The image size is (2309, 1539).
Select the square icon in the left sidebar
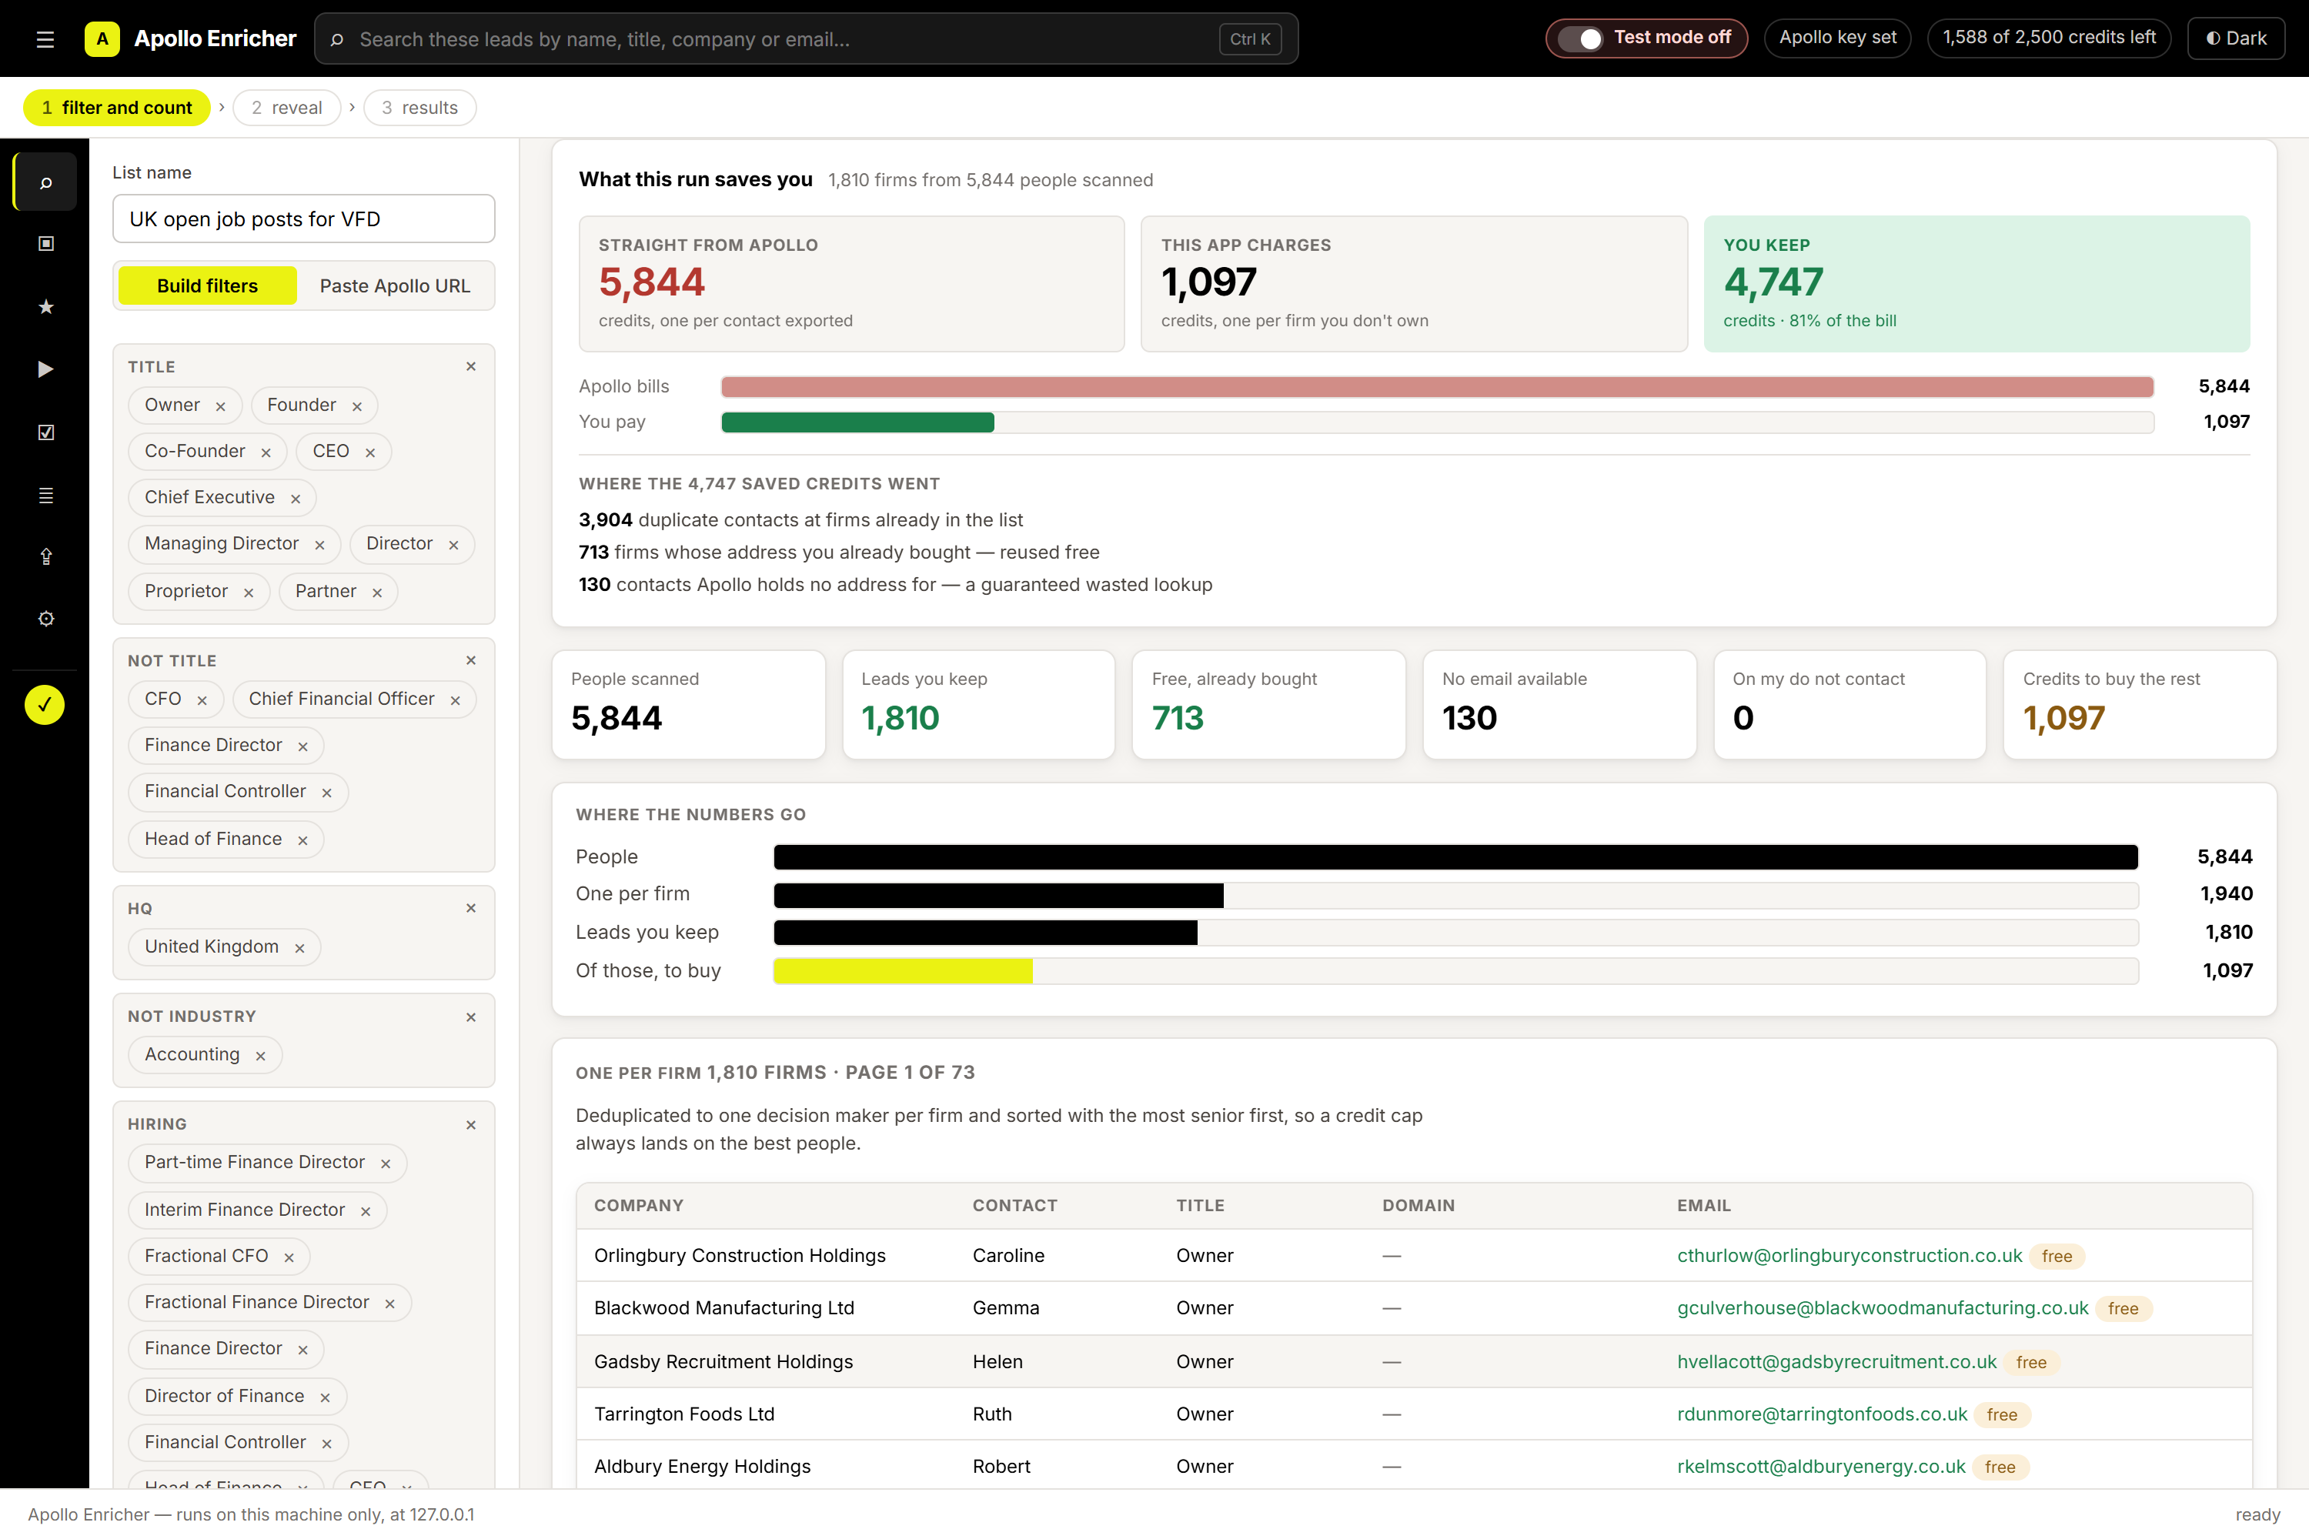(45, 243)
